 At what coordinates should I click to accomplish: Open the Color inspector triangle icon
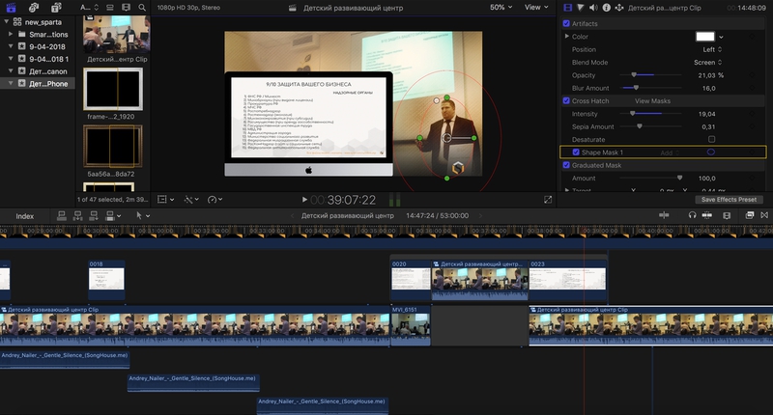coord(581,8)
